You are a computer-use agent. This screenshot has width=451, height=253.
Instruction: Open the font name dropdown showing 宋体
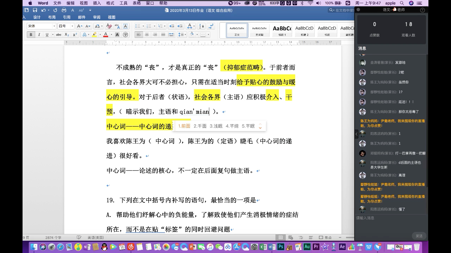pos(39,26)
